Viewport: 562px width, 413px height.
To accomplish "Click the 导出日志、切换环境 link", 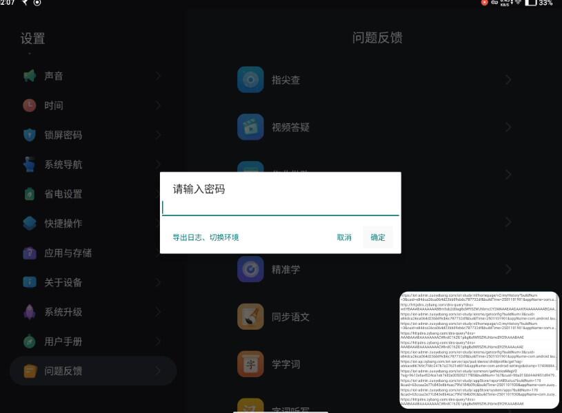I will pos(205,237).
